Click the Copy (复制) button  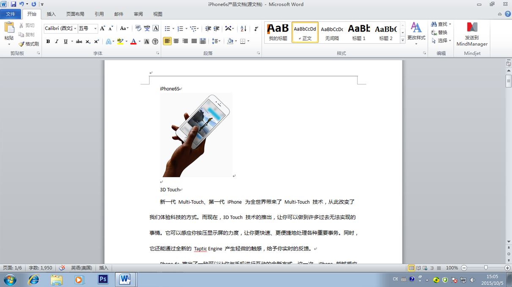[27, 35]
